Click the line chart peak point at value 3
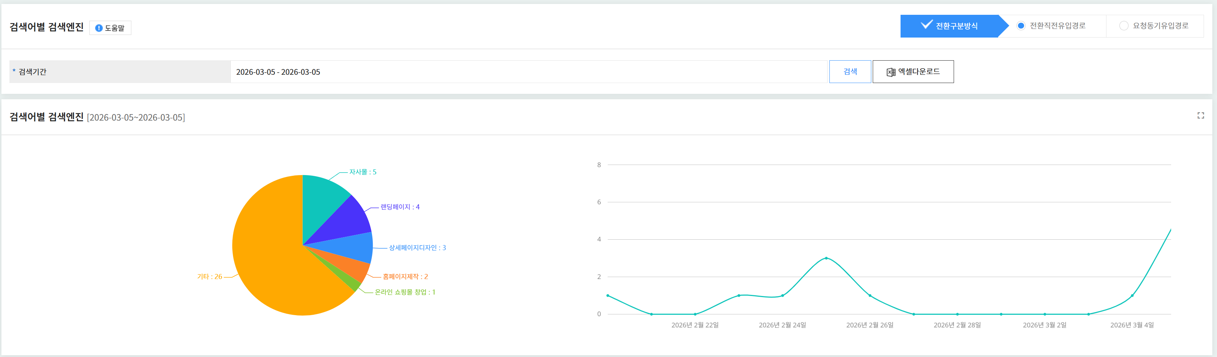Viewport: 1217px width, 357px height. point(826,258)
